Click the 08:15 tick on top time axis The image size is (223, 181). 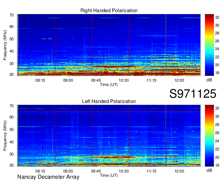(40, 80)
